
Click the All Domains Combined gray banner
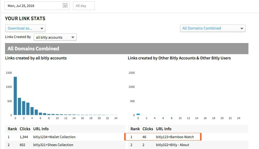point(127,49)
